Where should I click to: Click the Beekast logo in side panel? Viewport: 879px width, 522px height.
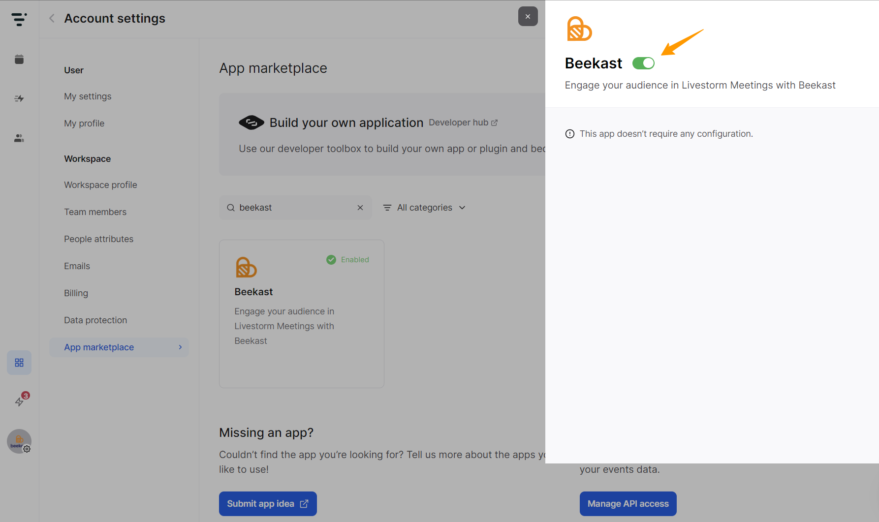coord(579,29)
